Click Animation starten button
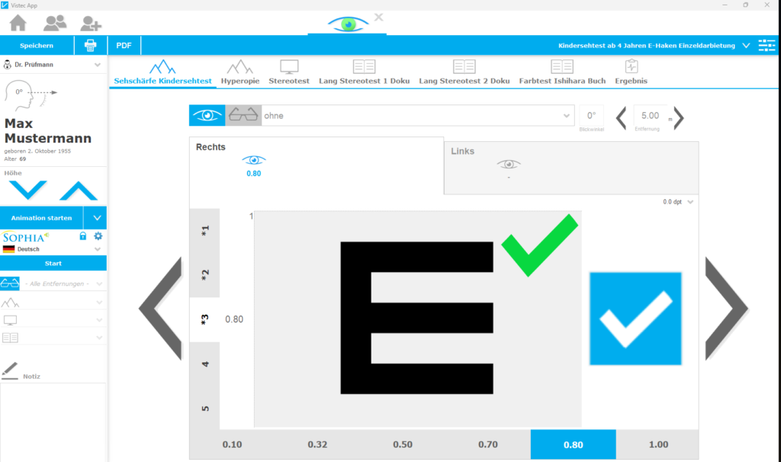The image size is (781, 462). 41,218
